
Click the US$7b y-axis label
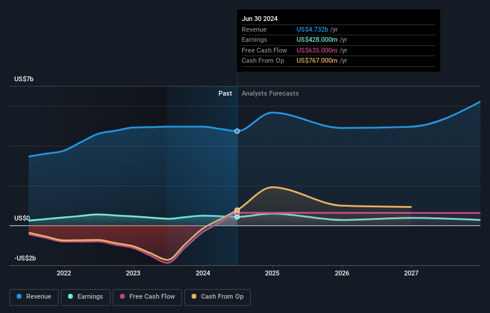coord(24,79)
